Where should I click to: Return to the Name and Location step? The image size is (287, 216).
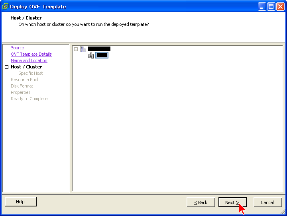(x=29, y=60)
